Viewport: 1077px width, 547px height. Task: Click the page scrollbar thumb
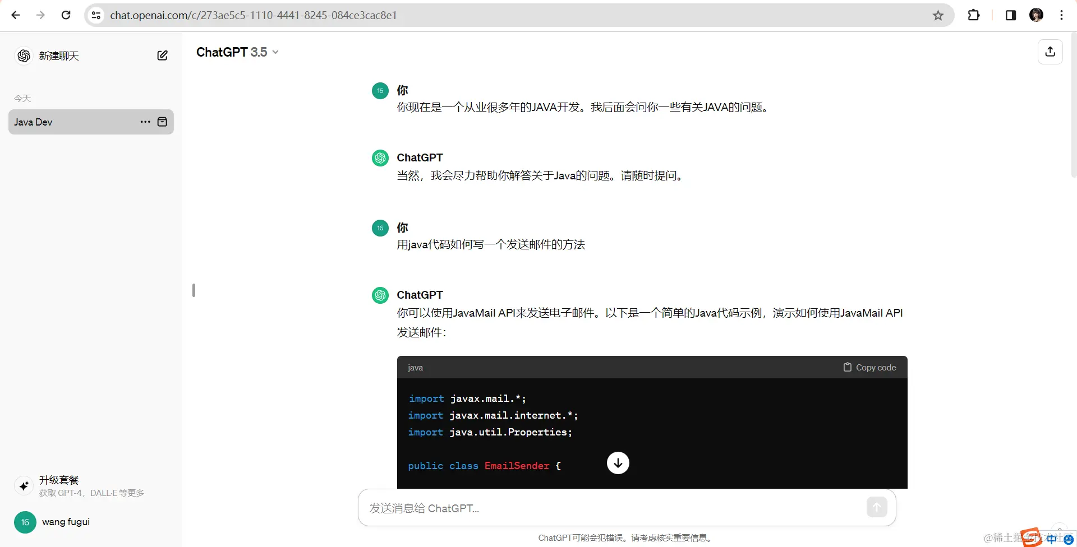pos(1074,106)
